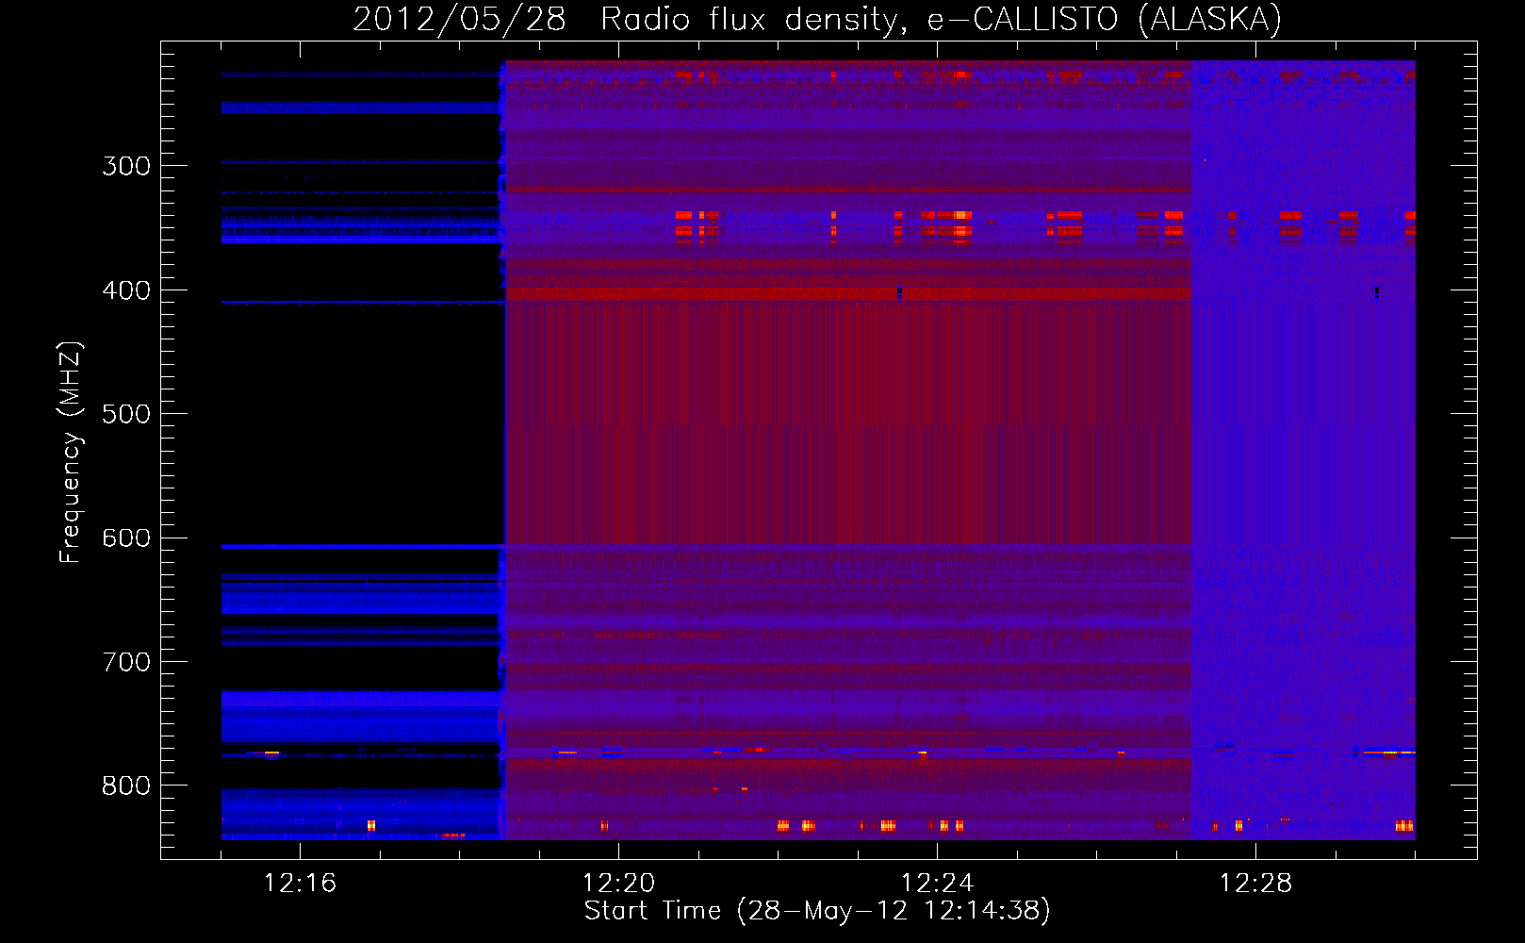Click the 'Frequency (MHZ)' y-axis label
Viewport: 1525px width, 943px height.
tap(71, 452)
